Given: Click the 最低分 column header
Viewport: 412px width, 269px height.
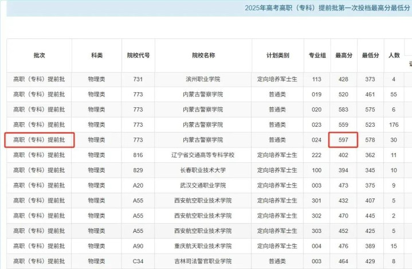Looking at the screenshot, I should (371, 56).
